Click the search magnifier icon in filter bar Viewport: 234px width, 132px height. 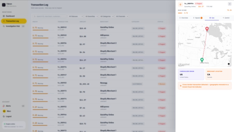coord(35,16)
